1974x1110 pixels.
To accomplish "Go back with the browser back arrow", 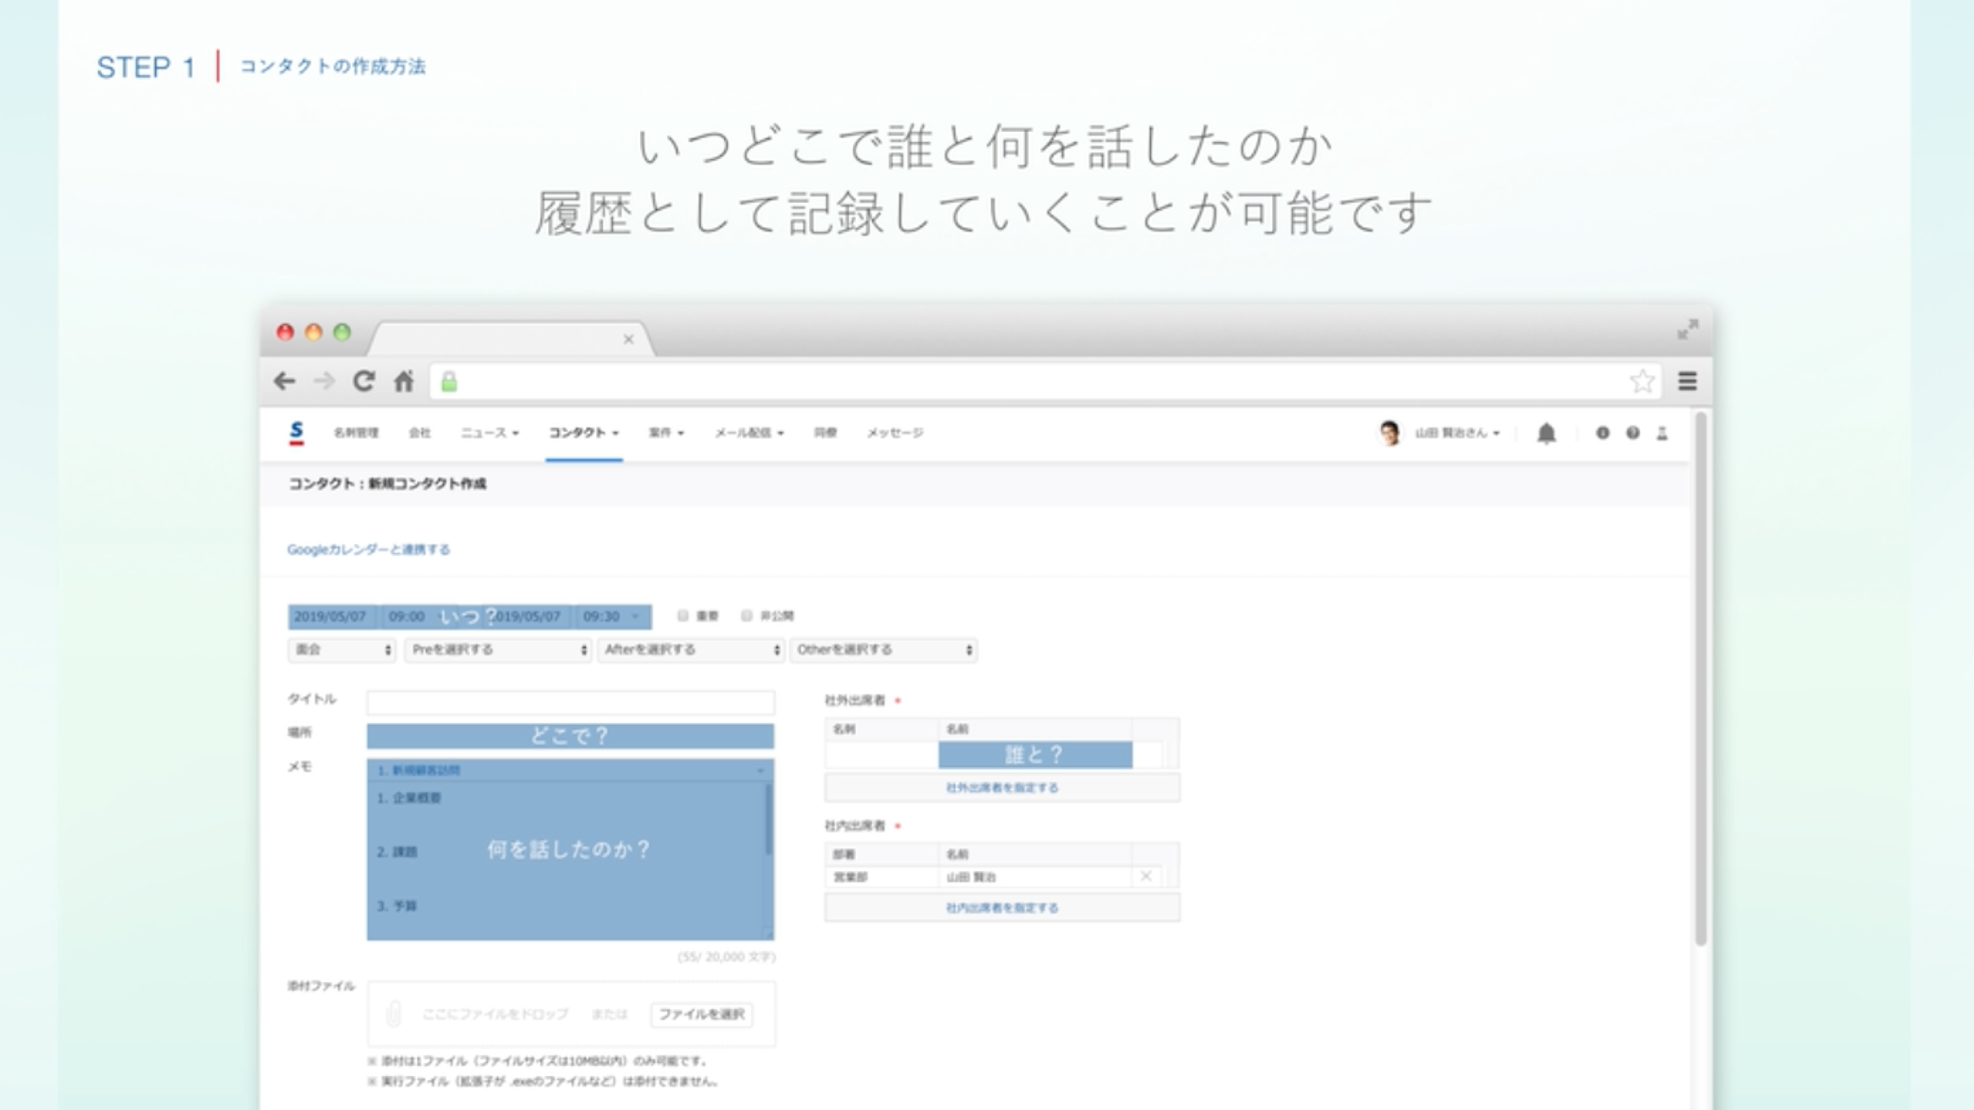I will click(285, 381).
